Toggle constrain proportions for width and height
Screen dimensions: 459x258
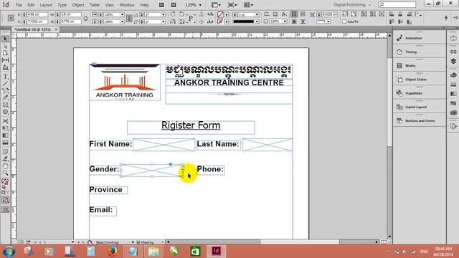86,18
